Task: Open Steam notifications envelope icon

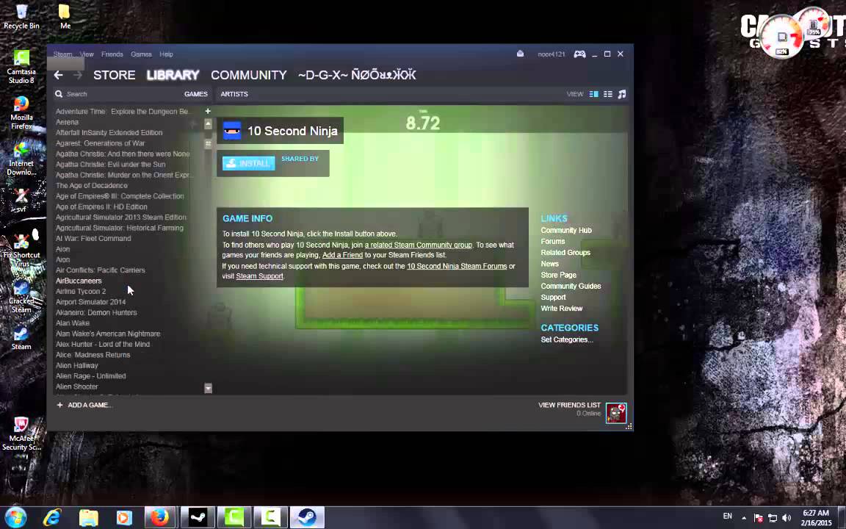Action: (x=520, y=54)
